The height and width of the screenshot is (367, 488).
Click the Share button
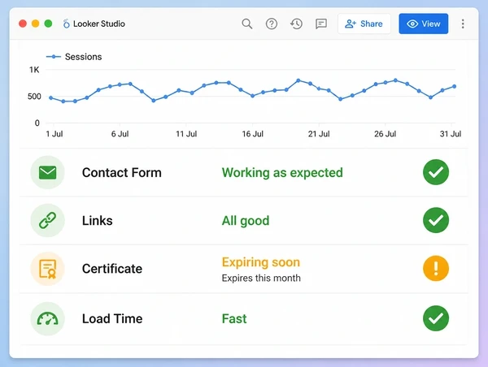click(x=364, y=24)
